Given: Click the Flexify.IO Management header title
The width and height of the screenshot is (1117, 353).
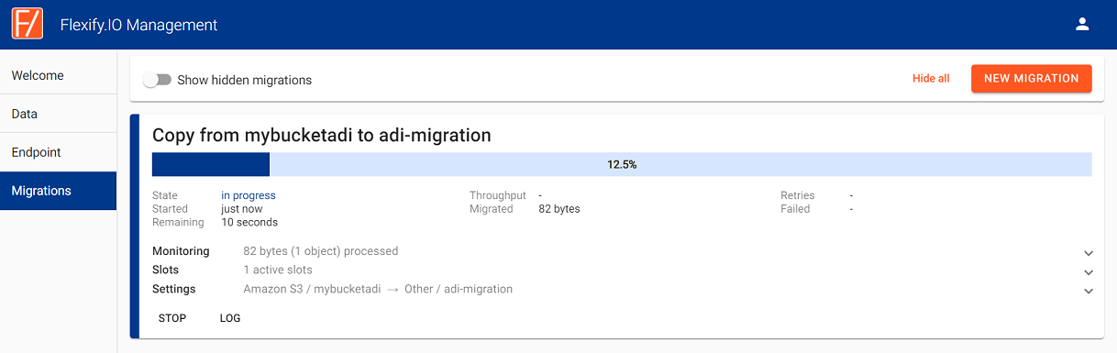Looking at the screenshot, I should 139,25.
